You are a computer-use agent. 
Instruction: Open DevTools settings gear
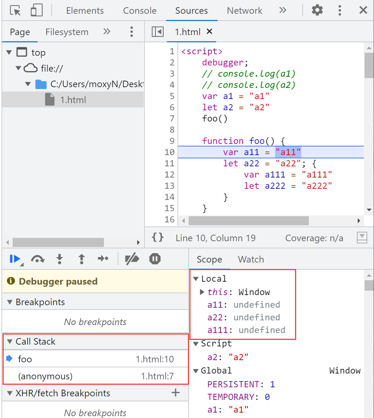coord(317,10)
